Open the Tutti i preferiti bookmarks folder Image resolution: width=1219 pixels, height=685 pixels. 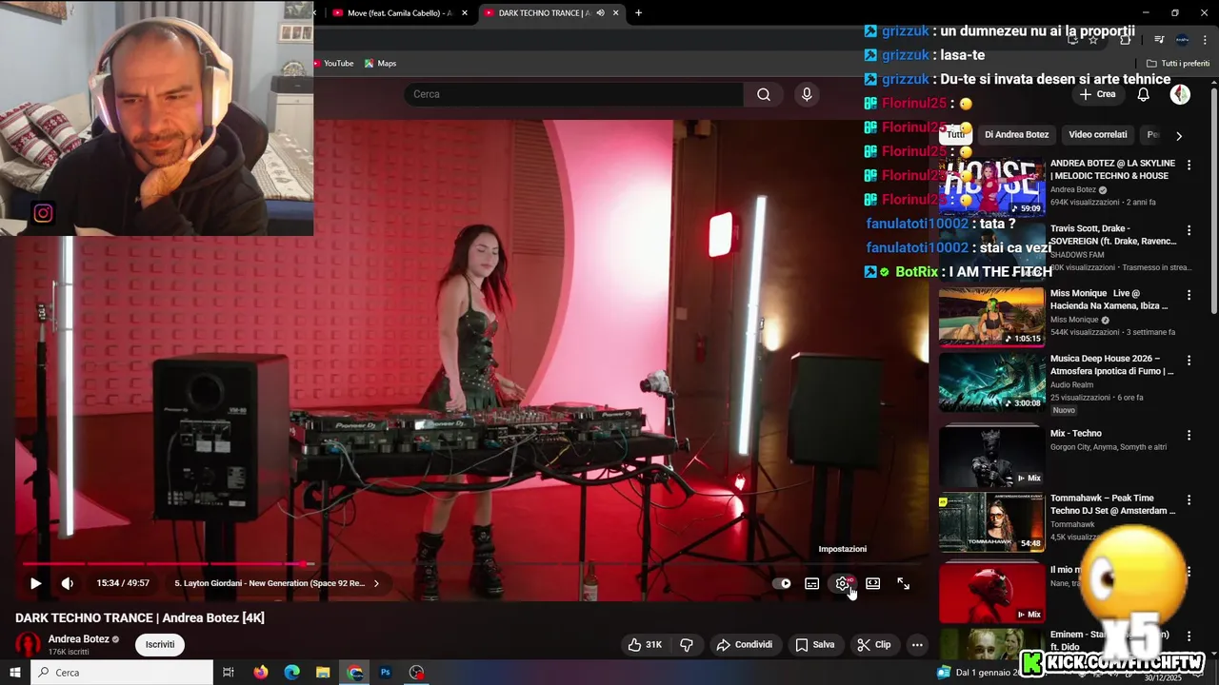coord(1178,64)
